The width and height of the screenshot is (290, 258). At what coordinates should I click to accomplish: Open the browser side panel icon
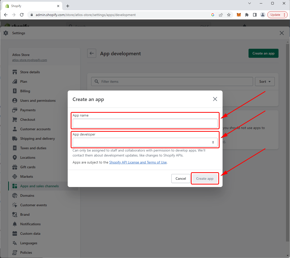coord(255,15)
